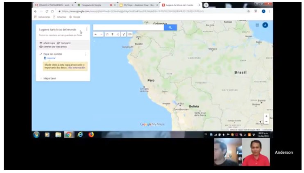Viewport: 304px width, 173px height.
Task: Click the taskbar clock and date
Action: [x=263, y=135]
